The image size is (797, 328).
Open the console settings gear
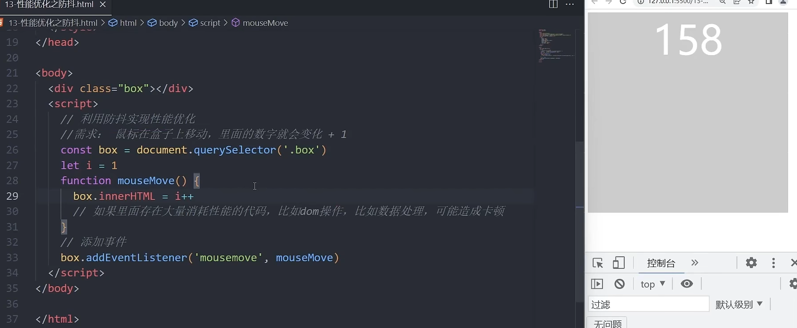pyautogui.click(x=793, y=284)
